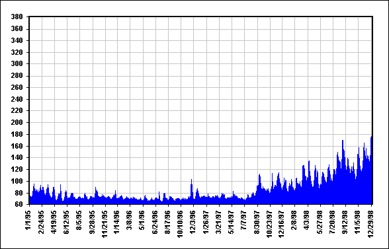Select the 12/3/96 date label
This screenshot has width=389, height=249.
point(193,221)
